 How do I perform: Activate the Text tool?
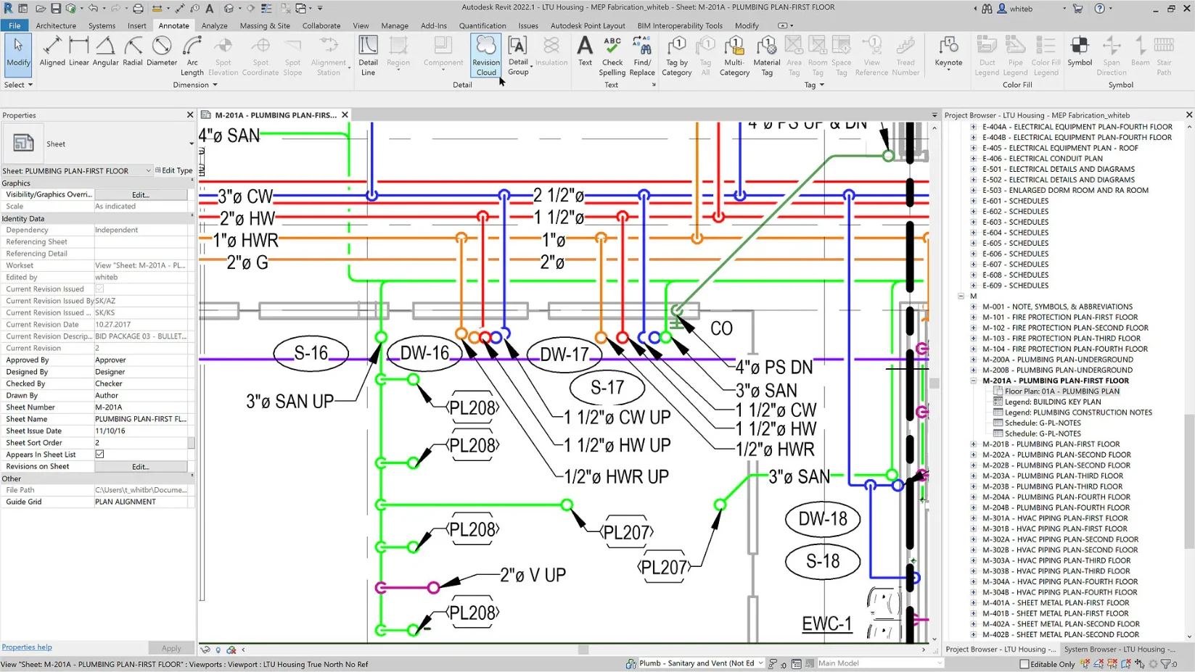[585, 56]
